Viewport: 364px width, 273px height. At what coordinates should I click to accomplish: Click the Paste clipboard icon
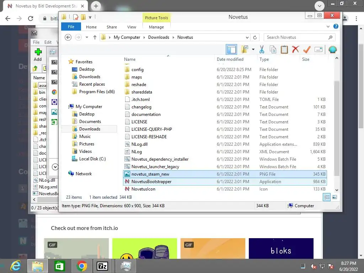284,49
